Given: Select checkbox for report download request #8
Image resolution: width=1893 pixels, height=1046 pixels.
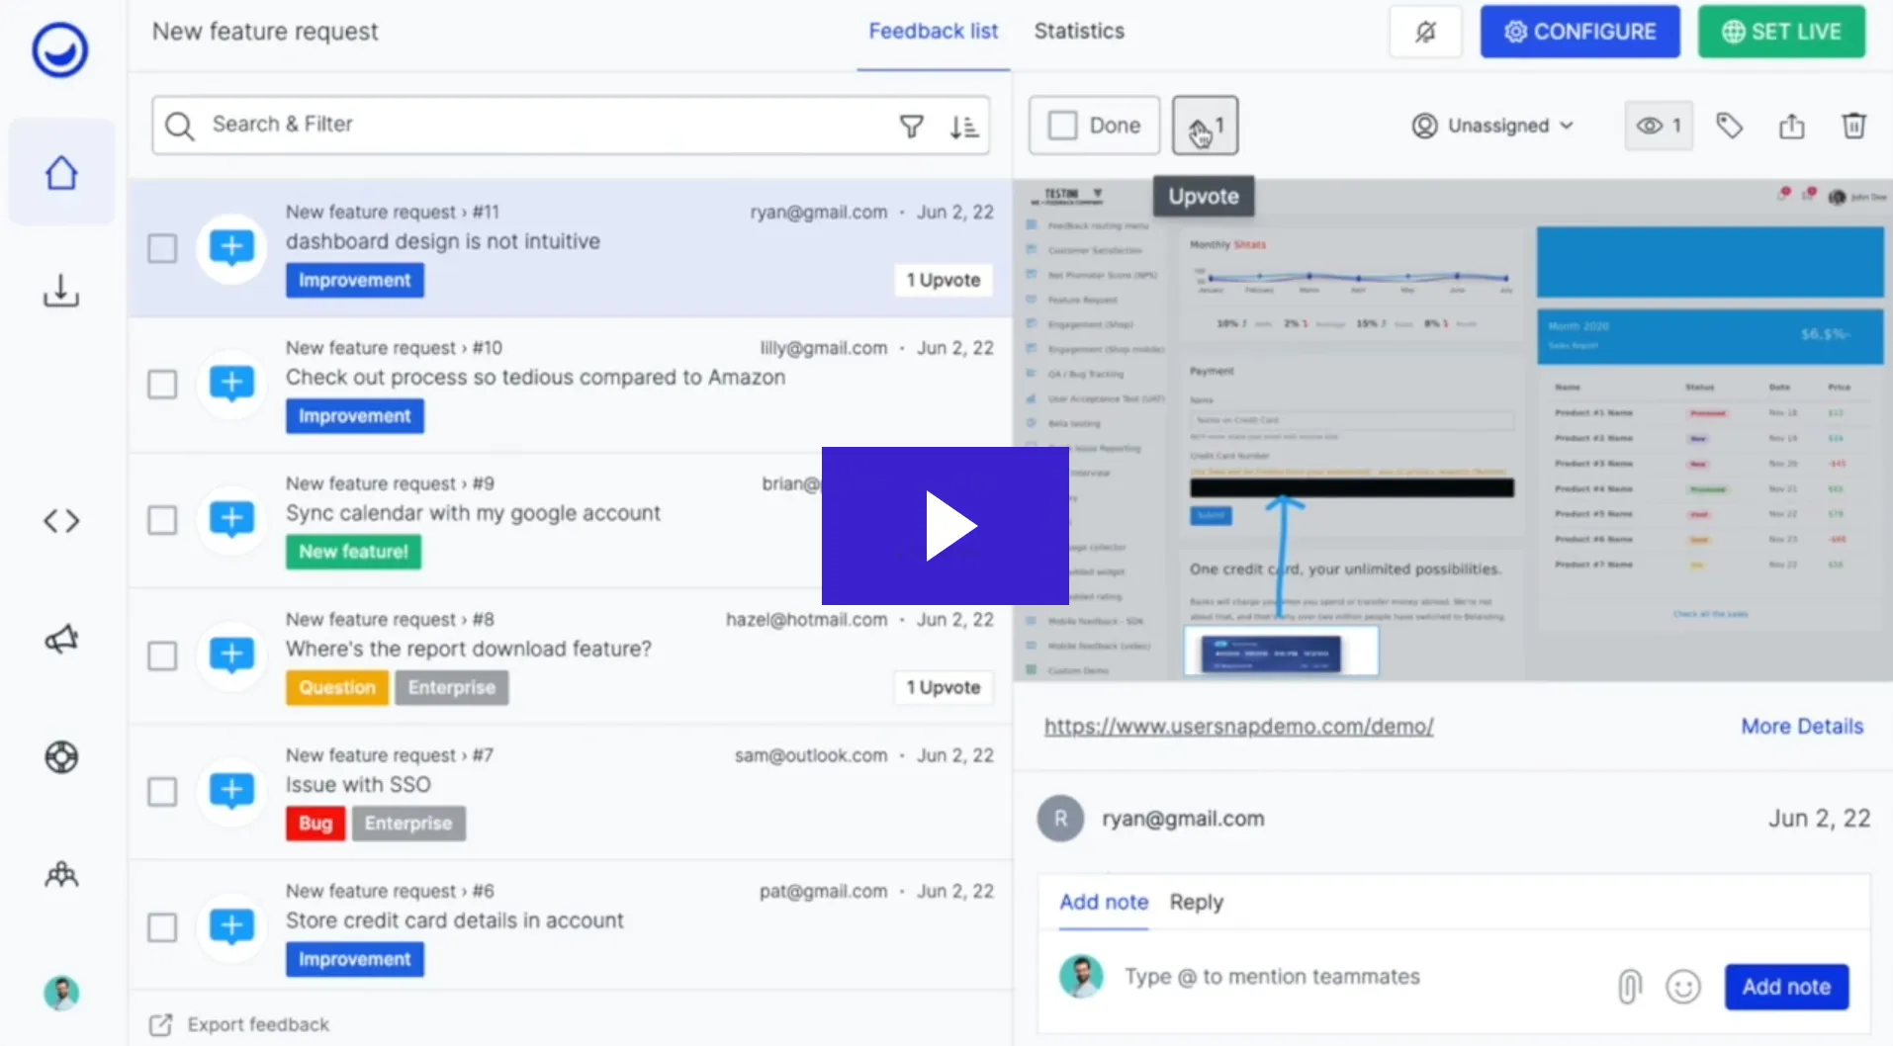Looking at the screenshot, I should [162, 655].
